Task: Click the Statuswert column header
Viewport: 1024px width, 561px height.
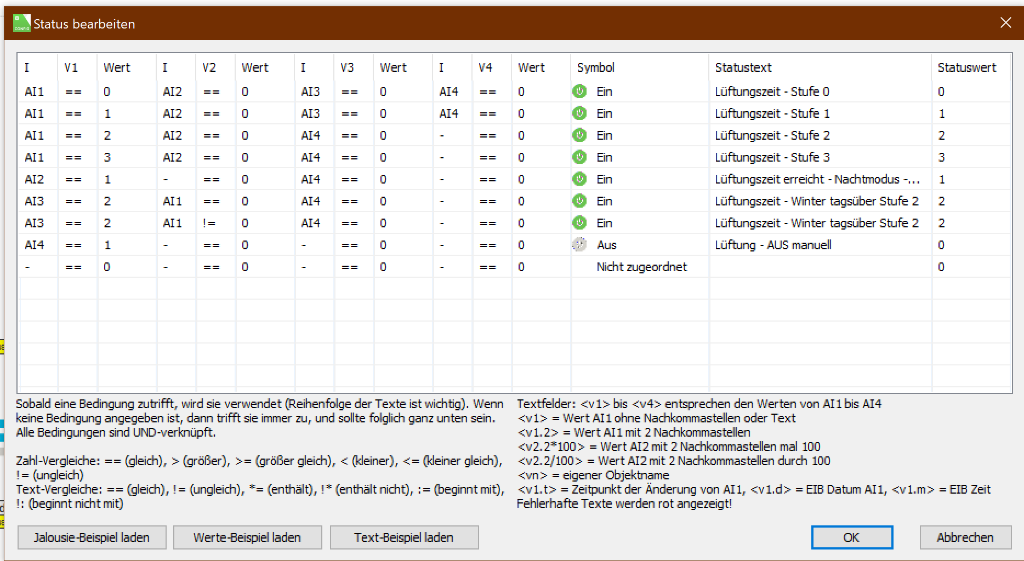Action: tap(971, 67)
